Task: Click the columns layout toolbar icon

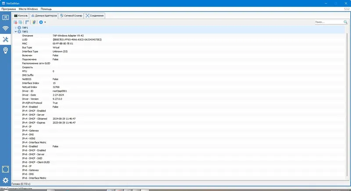Action: point(27,22)
